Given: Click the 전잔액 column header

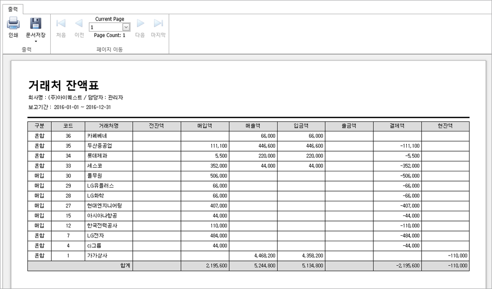Looking at the screenshot, I should [x=156, y=126].
